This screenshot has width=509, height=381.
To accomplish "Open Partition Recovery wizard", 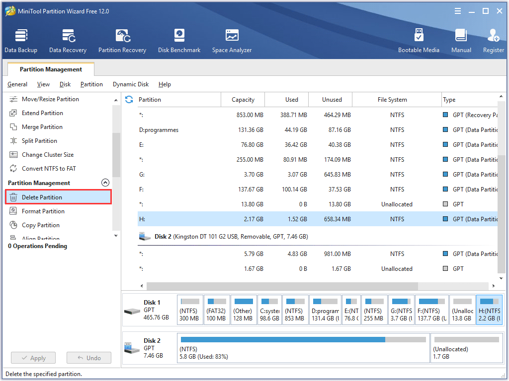I will pos(122,41).
